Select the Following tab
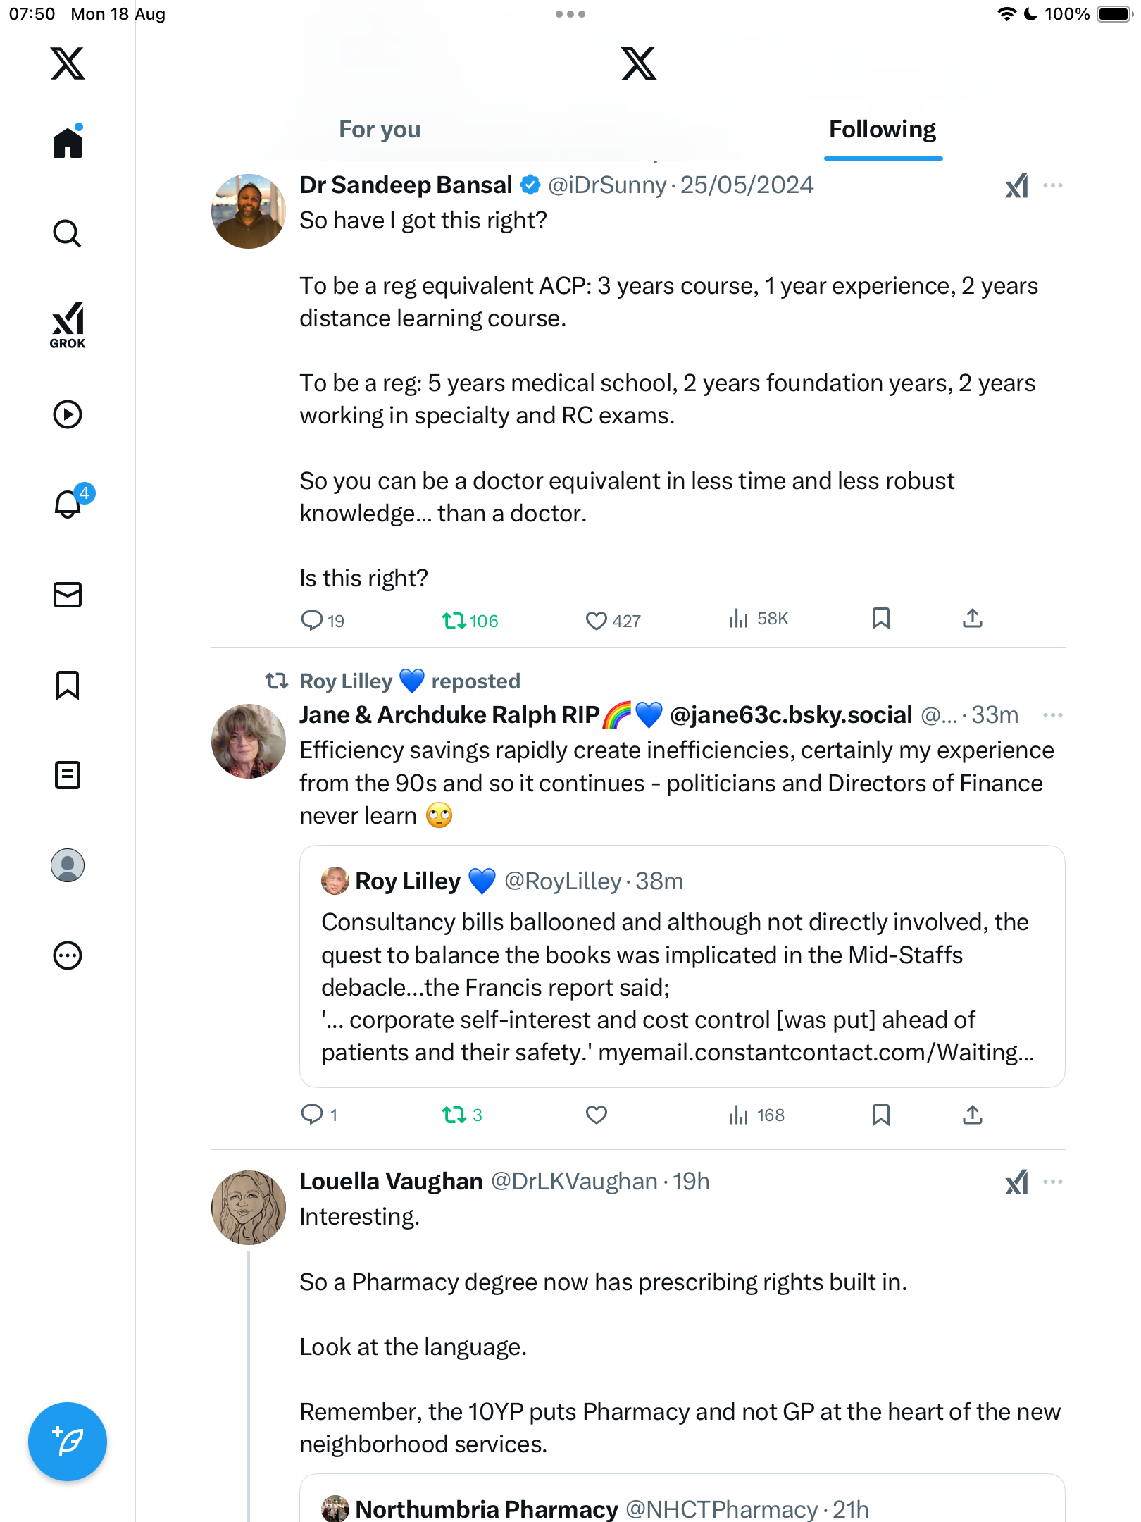 882,130
